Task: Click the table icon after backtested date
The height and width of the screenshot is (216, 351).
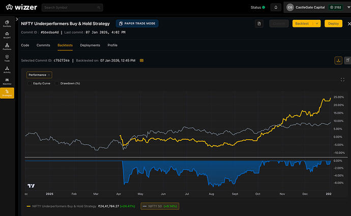Action: pyautogui.click(x=141, y=60)
